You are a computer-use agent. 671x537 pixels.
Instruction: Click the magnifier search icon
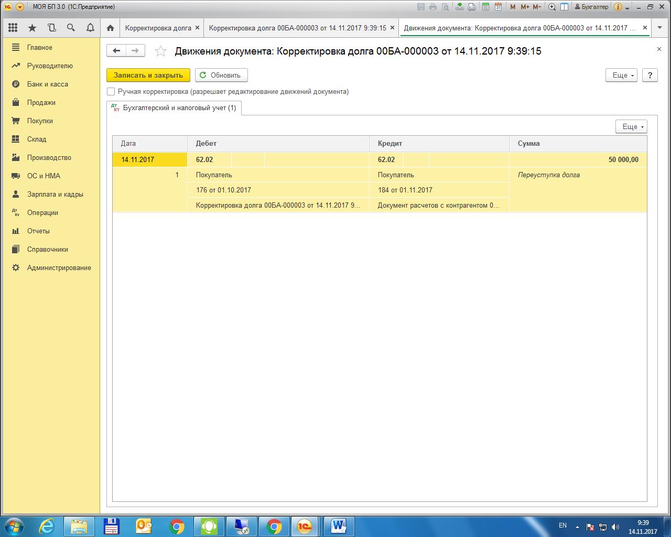click(71, 28)
